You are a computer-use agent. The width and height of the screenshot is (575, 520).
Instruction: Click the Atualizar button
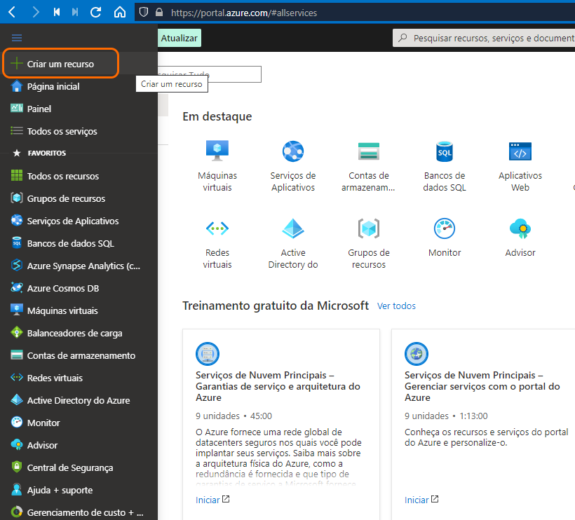coord(180,38)
